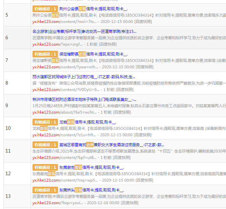Click yx.hke123.com/content/?z1u=hft URL in row 10
This screenshot has height=209, width=226.
pyautogui.click(x=64, y=135)
